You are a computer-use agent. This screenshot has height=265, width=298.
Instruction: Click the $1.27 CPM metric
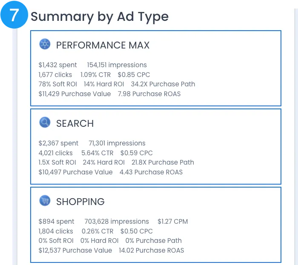pos(172,222)
